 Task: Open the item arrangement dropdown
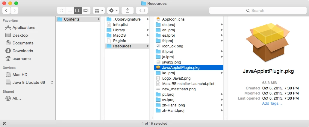pyautogui.click(x=99, y=10)
